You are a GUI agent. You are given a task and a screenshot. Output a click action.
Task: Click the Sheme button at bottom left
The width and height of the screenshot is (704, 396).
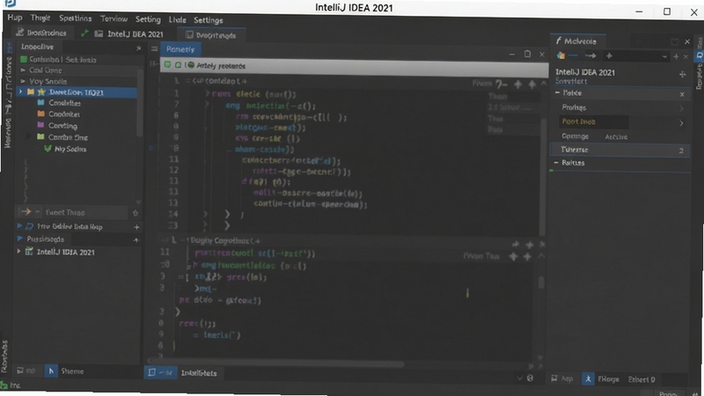pos(72,370)
